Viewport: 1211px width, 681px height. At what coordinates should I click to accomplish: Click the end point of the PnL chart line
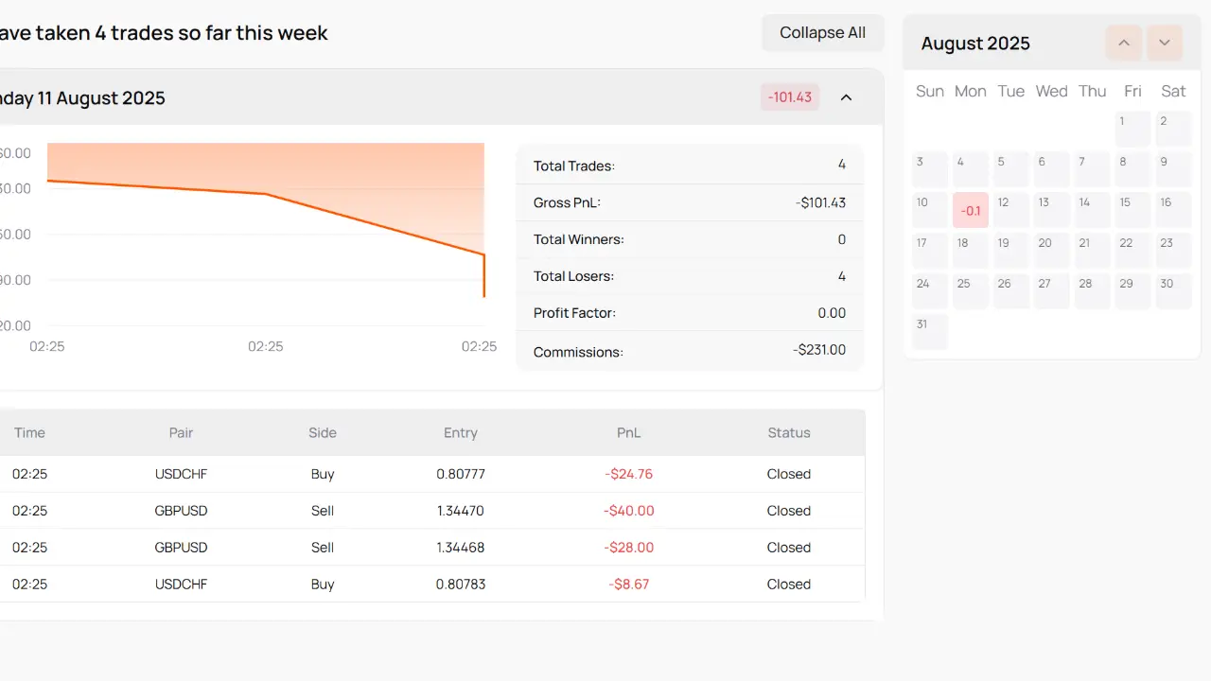[x=484, y=297]
